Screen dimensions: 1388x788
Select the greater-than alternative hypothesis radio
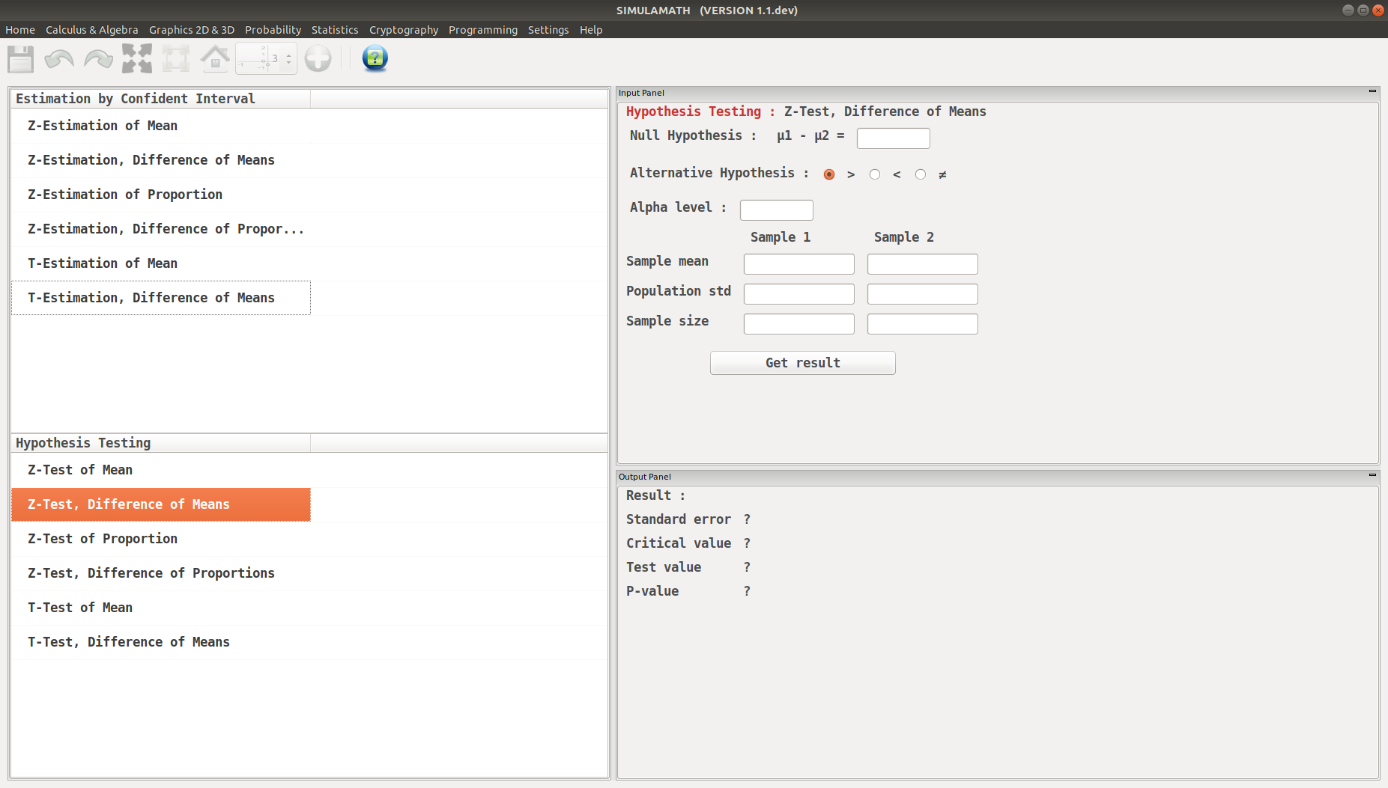click(x=828, y=174)
